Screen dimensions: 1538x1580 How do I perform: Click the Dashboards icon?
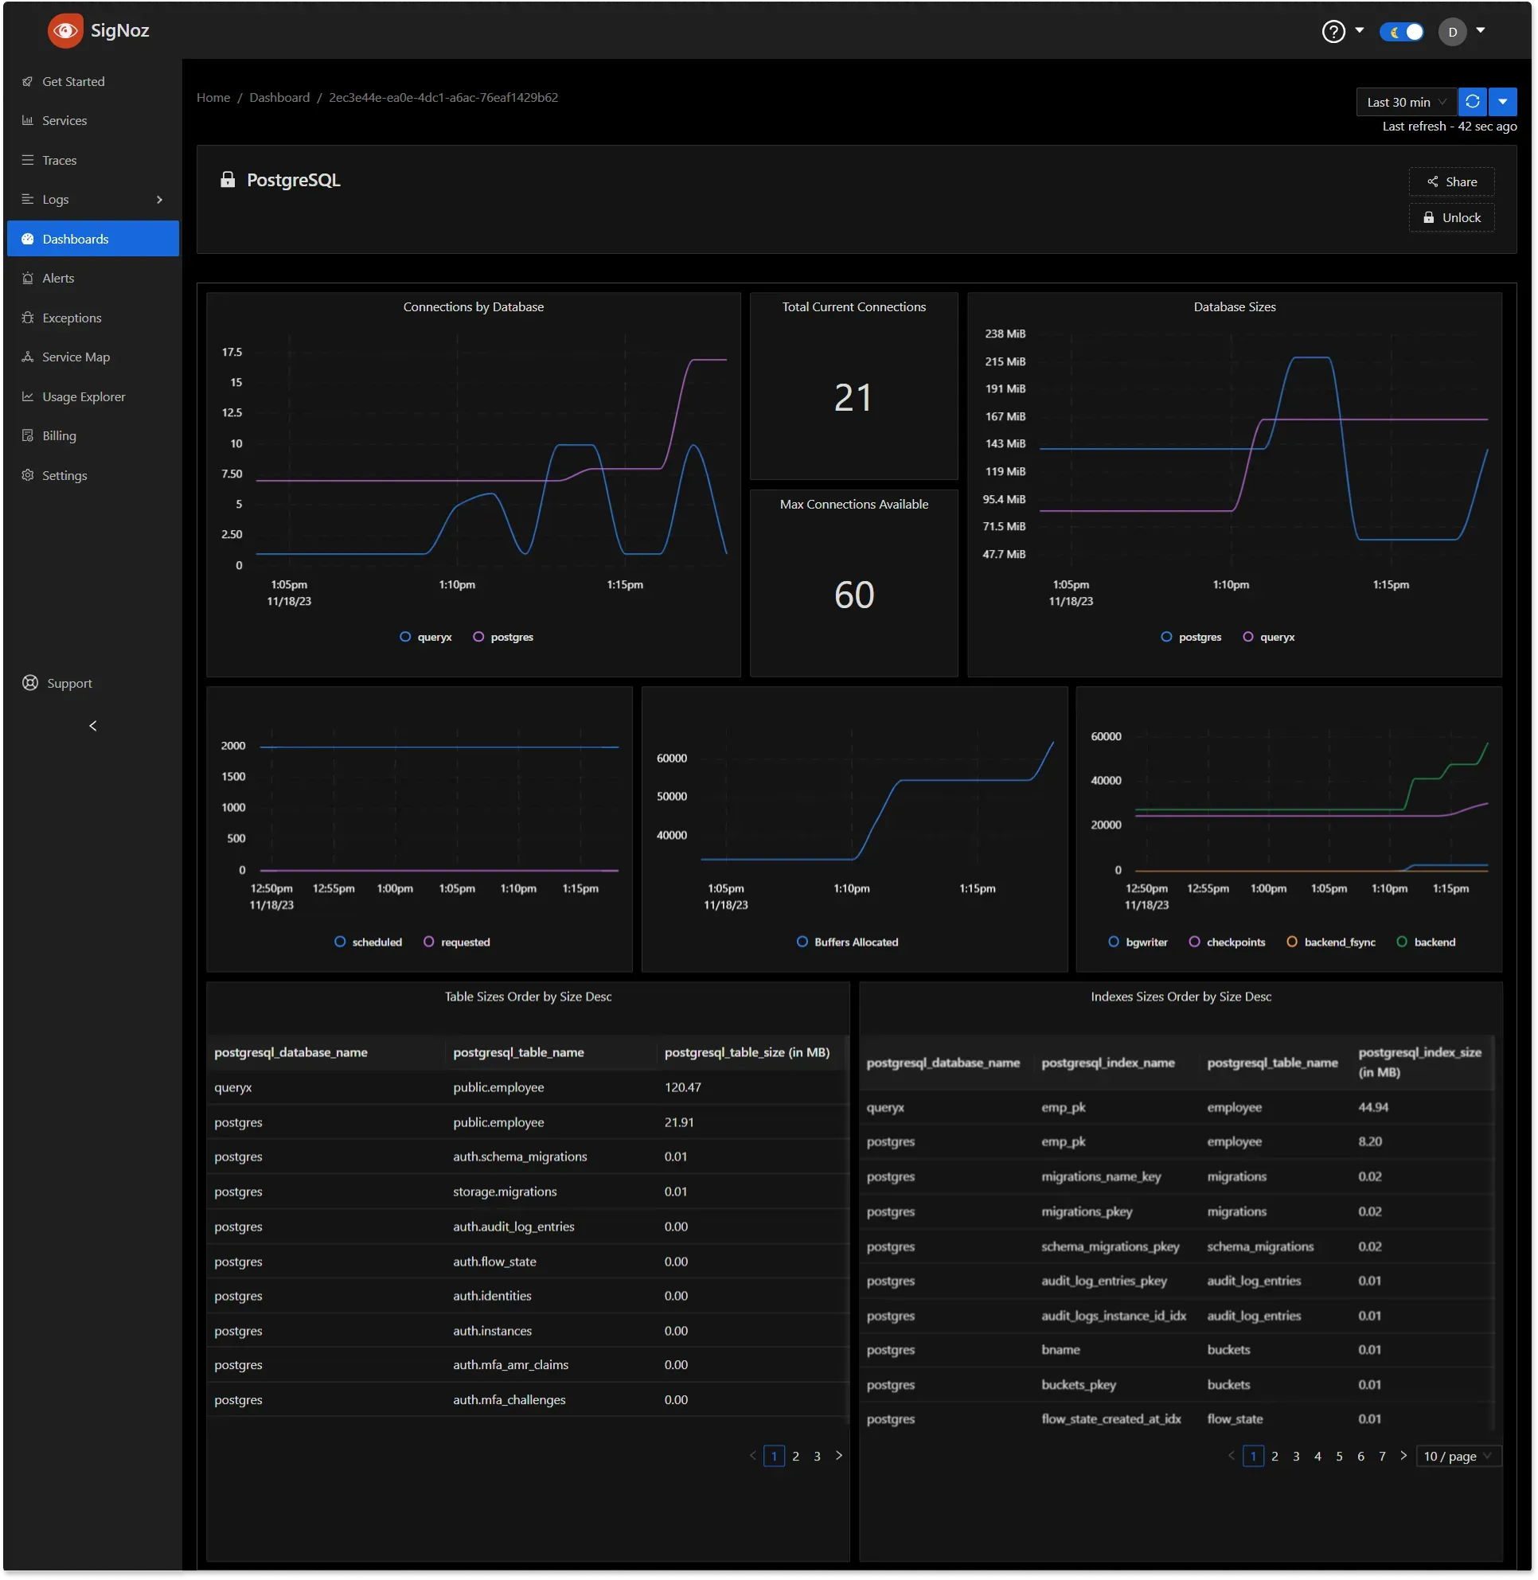tap(28, 237)
